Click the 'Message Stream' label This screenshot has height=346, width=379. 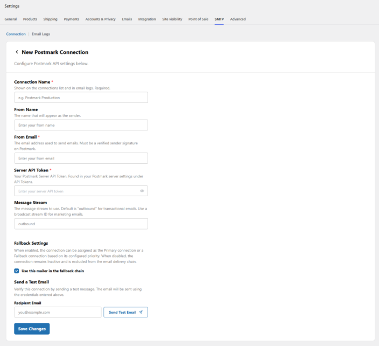31,203
